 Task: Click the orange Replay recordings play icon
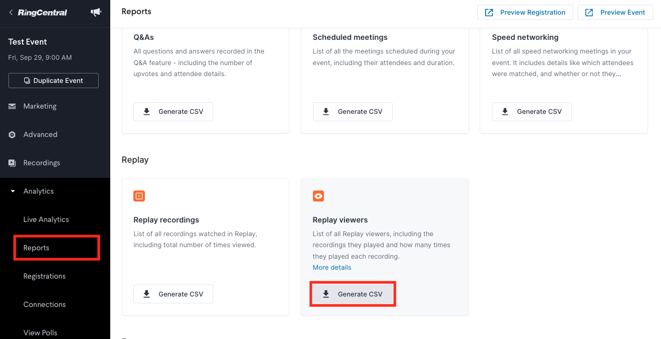coord(139,196)
